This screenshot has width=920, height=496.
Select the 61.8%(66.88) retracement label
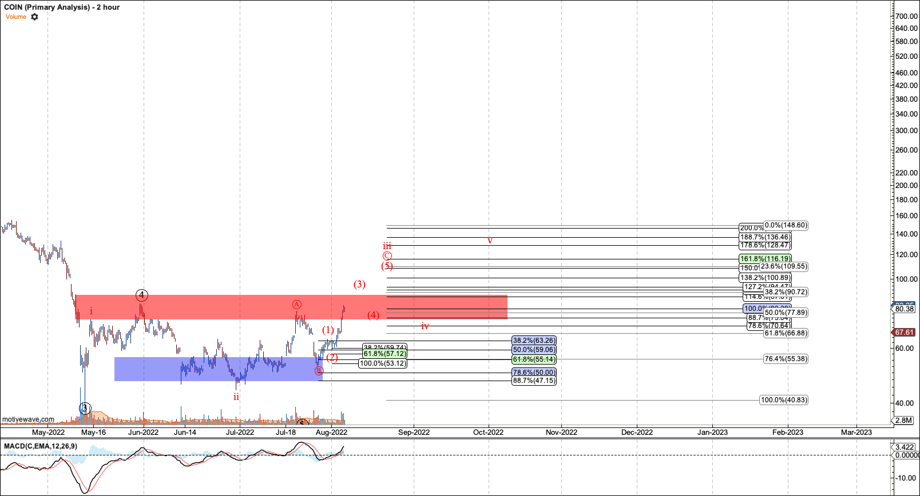pos(786,333)
